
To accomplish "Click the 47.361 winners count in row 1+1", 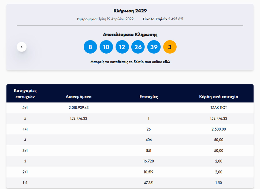I will coord(148,183).
